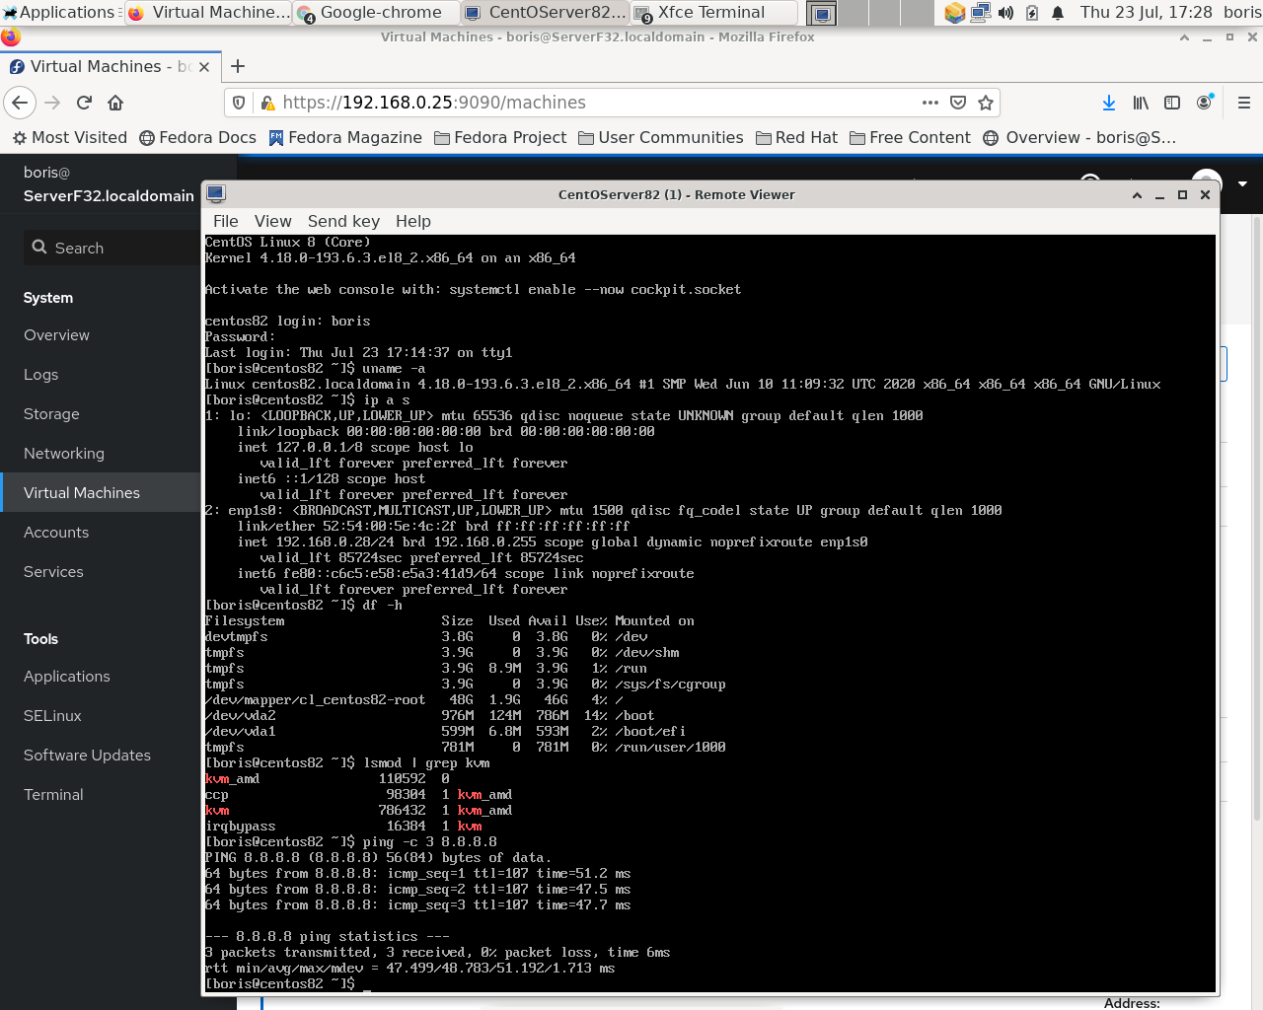Viewport: 1263px width, 1010px height.
Task: Open Terminal from the Cockpit sidebar
Action: pos(52,794)
